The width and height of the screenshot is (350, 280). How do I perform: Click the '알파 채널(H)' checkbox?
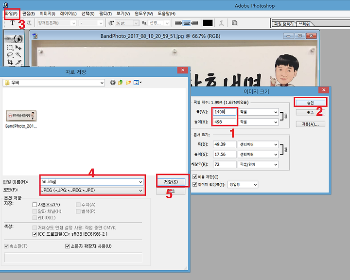[35, 211]
